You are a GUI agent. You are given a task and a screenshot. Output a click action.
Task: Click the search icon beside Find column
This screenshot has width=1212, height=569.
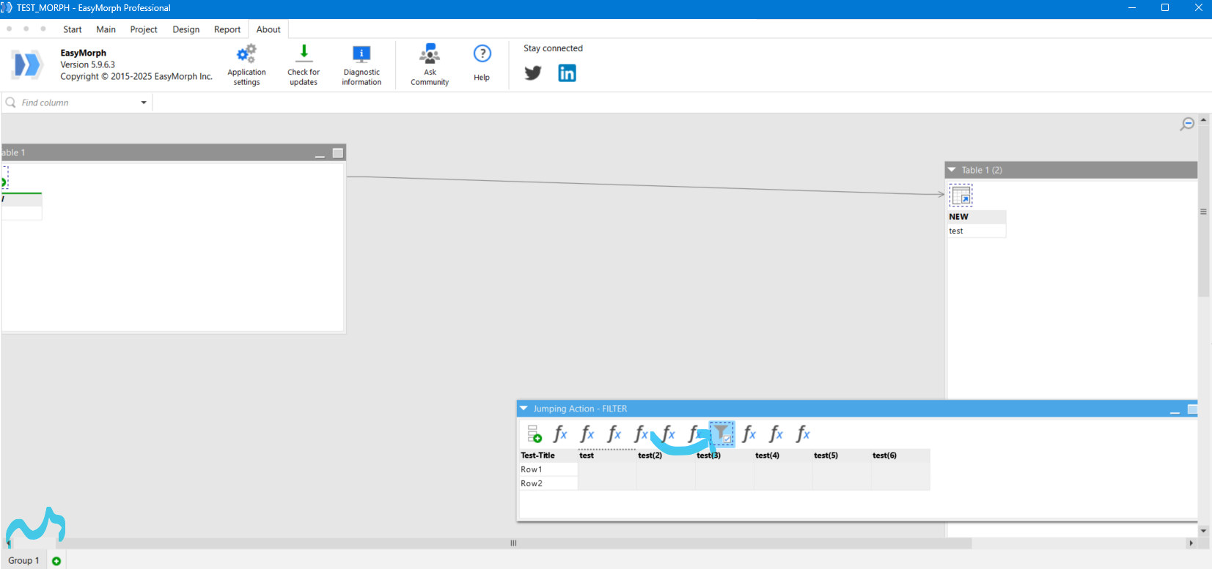click(11, 103)
